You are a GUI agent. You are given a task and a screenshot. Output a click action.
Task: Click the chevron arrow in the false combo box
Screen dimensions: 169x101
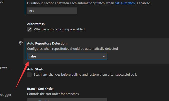[104, 56]
